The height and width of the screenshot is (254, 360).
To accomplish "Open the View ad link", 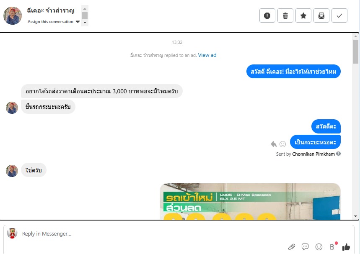I will (x=207, y=55).
